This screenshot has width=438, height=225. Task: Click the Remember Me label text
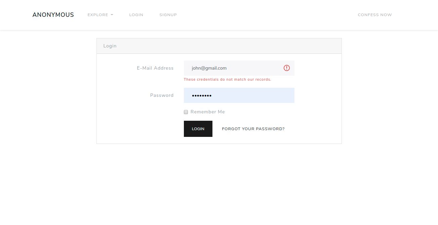click(x=207, y=112)
